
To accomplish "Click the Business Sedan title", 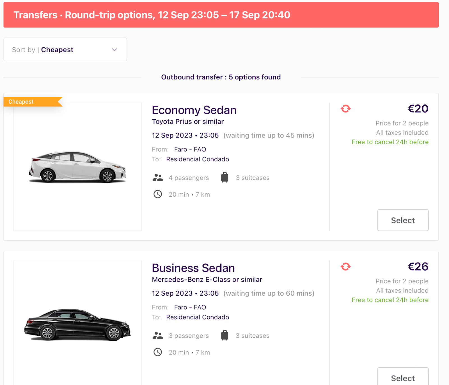I will pos(193,268).
